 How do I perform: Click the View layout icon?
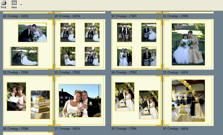pos(14,4)
